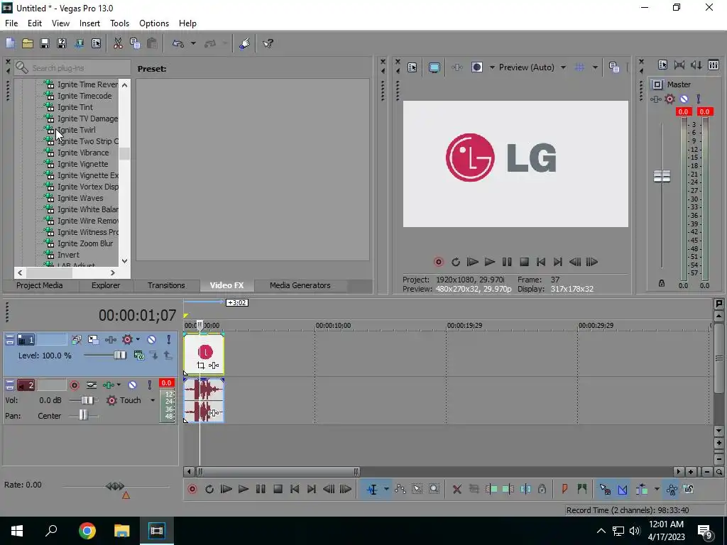Open a project with the folder icon
The height and width of the screenshot is (545, 727).
point(28,43)
